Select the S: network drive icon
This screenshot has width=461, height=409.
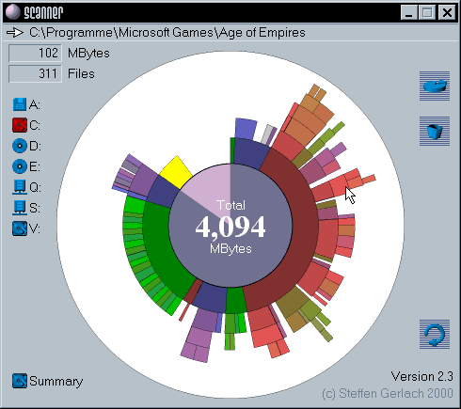[20, 208]
